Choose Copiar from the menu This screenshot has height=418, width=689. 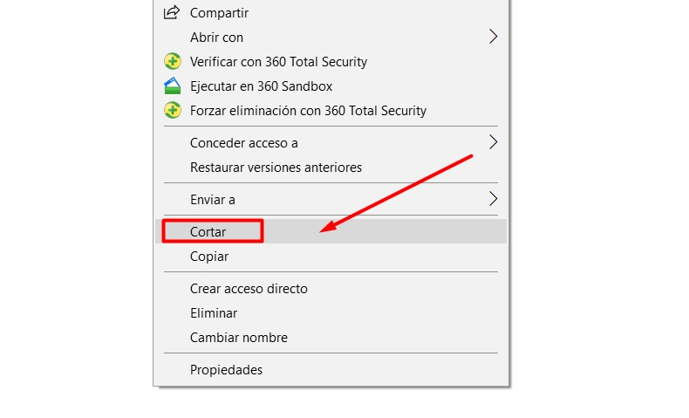(331, 256)
